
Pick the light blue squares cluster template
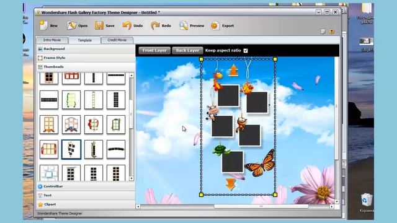point(49,173)
